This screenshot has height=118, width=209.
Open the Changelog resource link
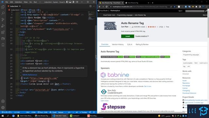186,90
